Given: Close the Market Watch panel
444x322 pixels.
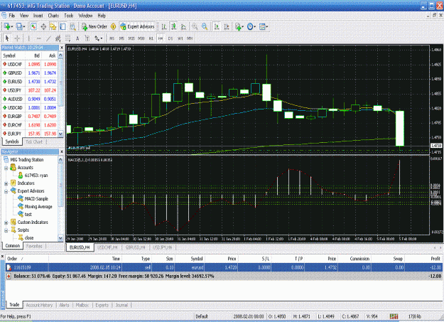Looking at the screenshot, I should 61,48.
